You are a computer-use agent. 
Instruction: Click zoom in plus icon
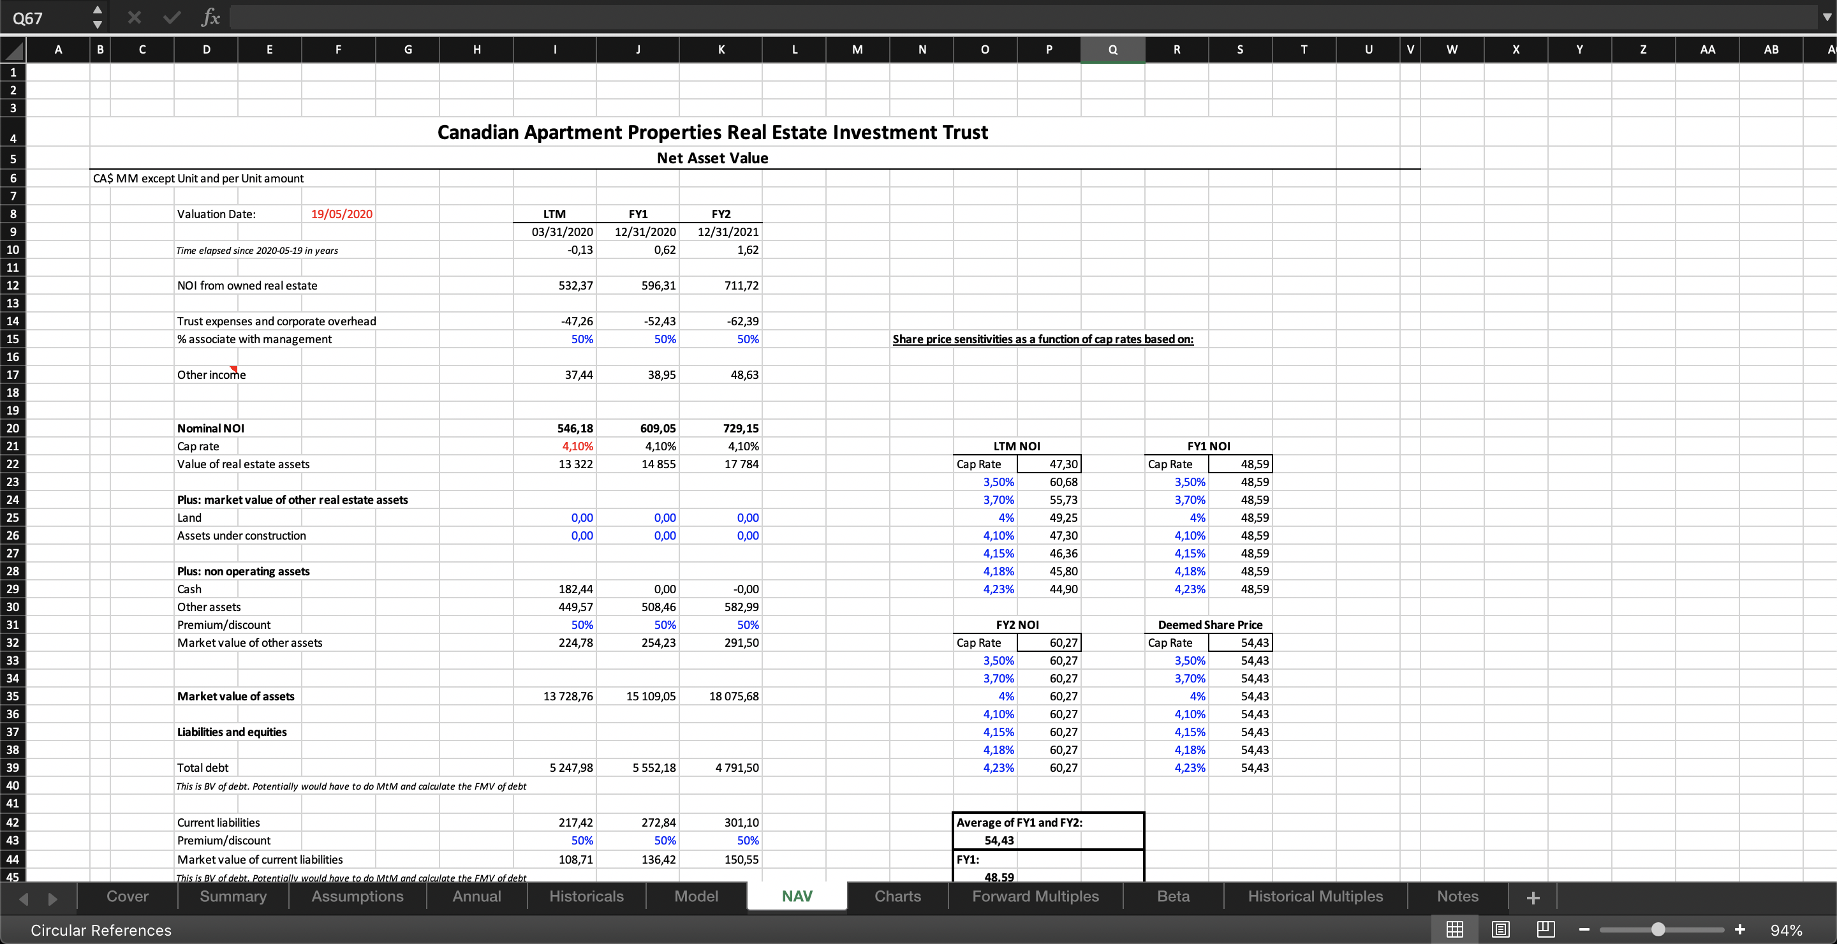pyautogui.click(x=1740, y=929)
